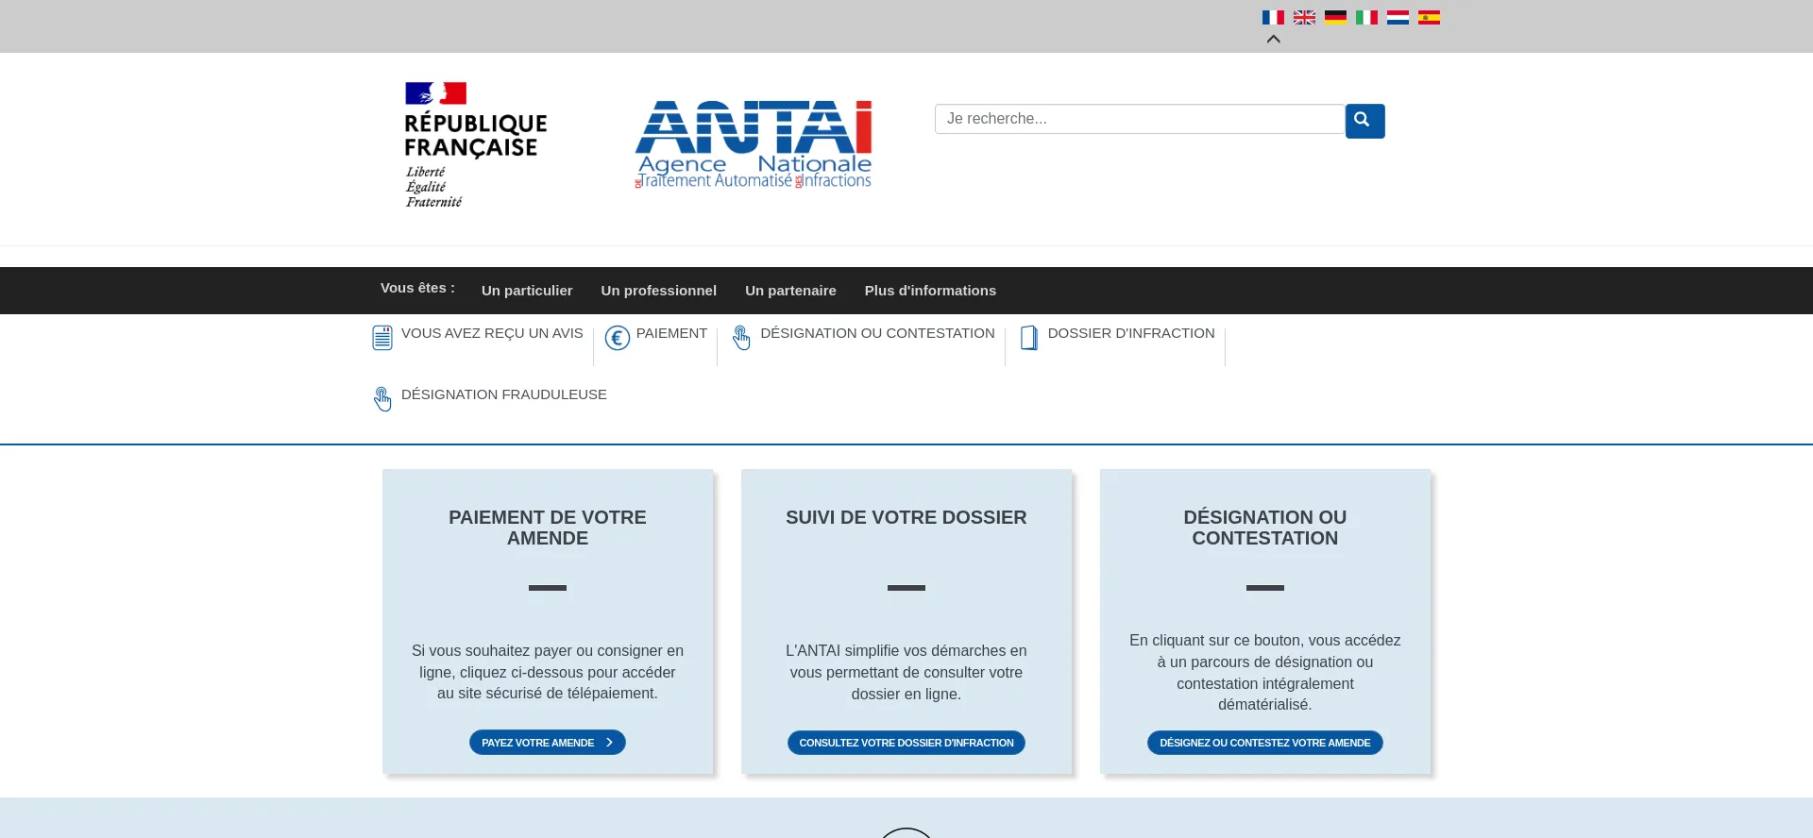1813x838 pixels.
Task: Select the Dutch flag language option
Action: (x=1398, y=17)
